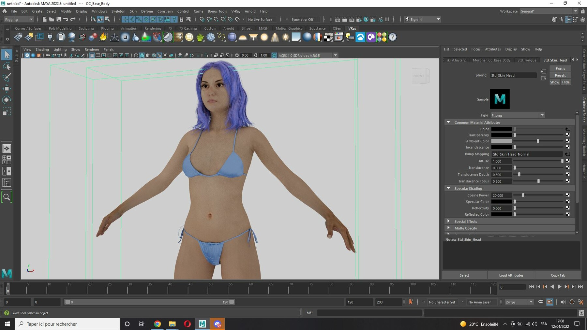Image resolution: width=587 pixels, height=330 pixels.
Task: Activate the Scale tool
Action: pos(7,111)
